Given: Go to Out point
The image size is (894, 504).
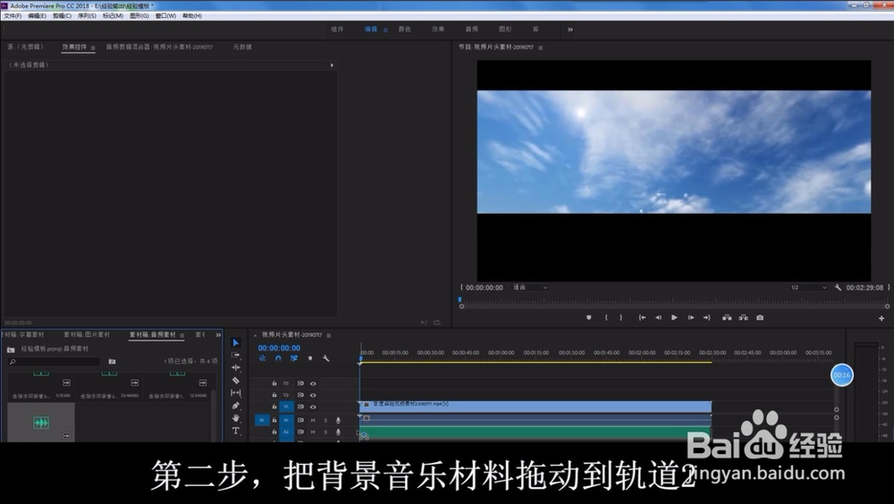Looking at the screenshot, I should click(707, 317).
